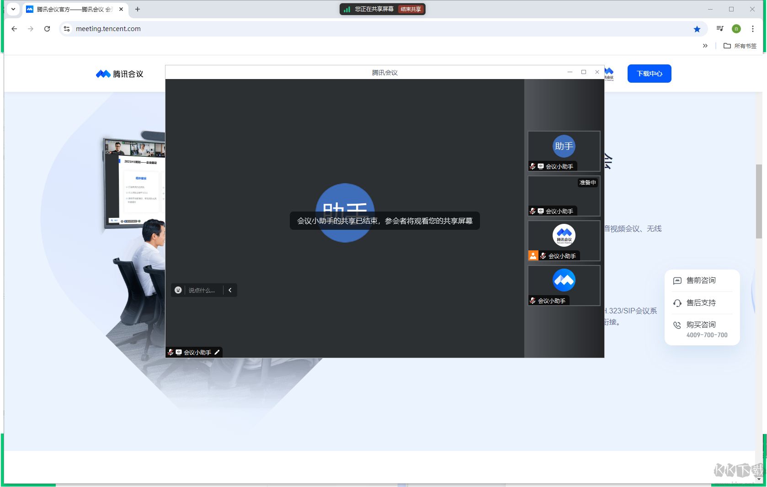Viewport: 767px width, 487px height.
Task: Open a new browser tab
Action: [138, 9]
